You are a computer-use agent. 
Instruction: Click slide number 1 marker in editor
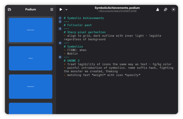[x=60, y=18]
